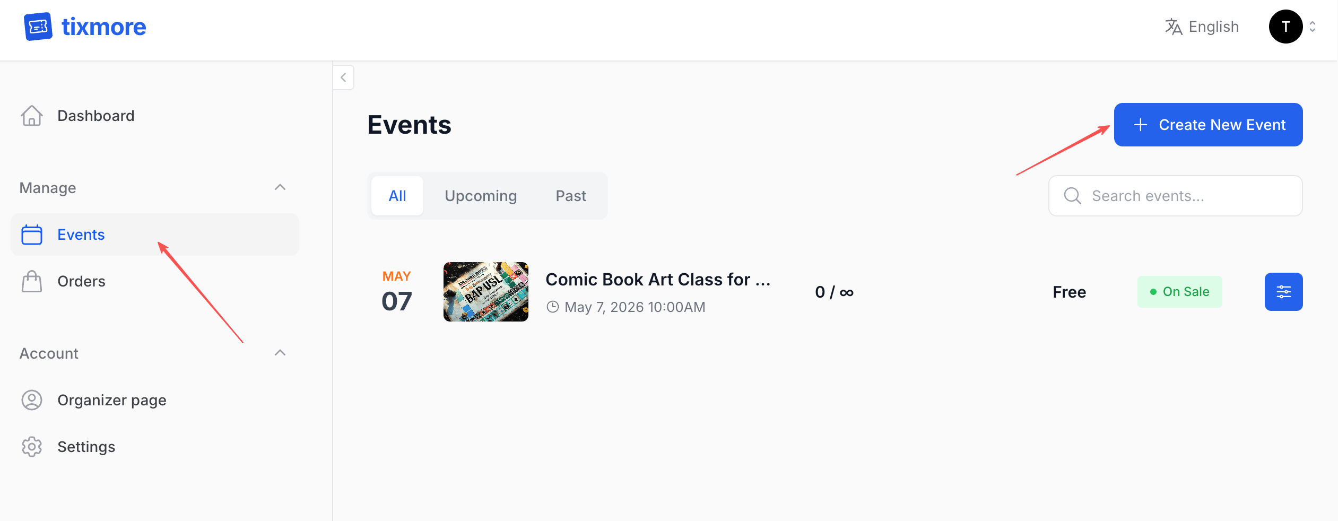Viewport: 1338px width, 521px height.
Task: Switch to the Past events tab
Action: pos(571,196)
